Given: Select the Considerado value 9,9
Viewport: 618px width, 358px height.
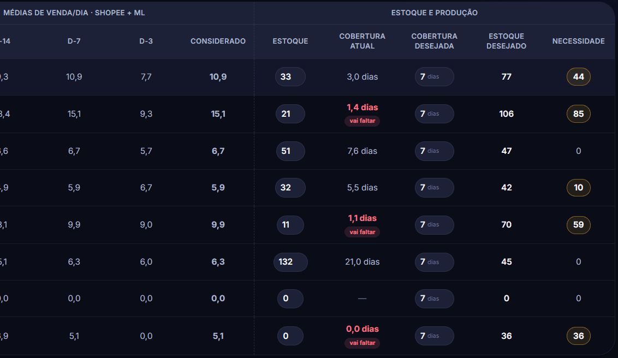Looking at the screenshot, I should pyautogui.click(x=218, y=225).
